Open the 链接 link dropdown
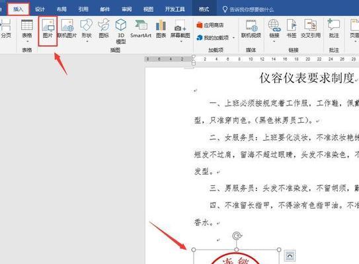The height and width of the screenshot is (264, 359). [274, 31]
